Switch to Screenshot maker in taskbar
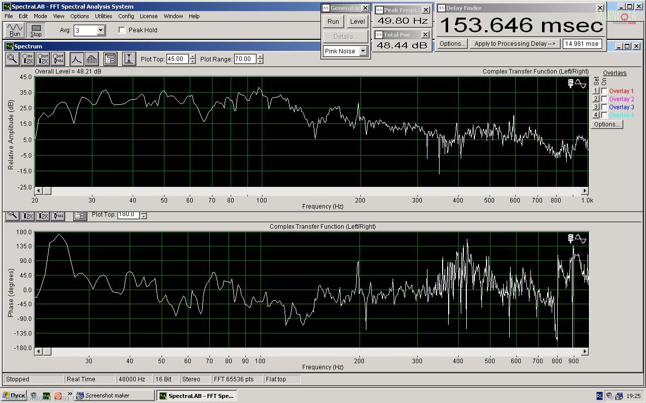 click(x=115, y=395)
